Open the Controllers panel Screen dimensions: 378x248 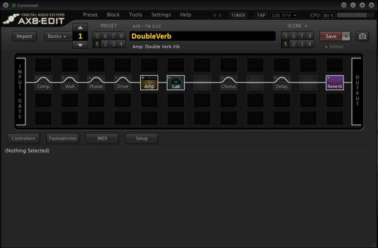pos(23,138)
